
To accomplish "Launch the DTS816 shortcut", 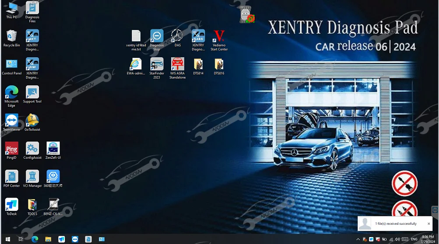I will [219, 66].
